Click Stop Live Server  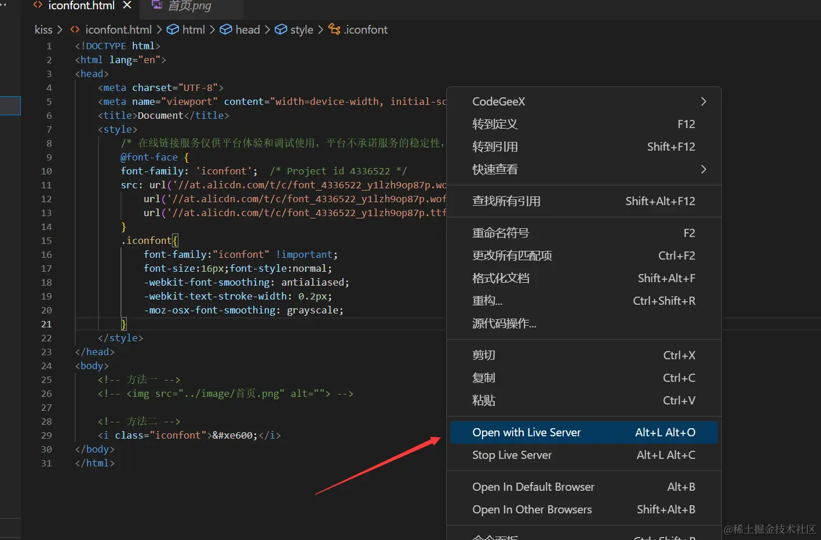point(584,455)
